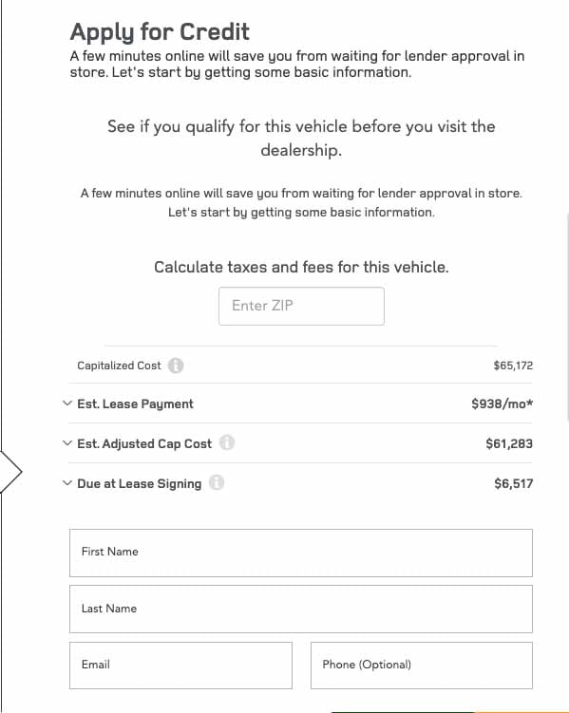
Task: Show info for Due at Lease Signing
Action: (217, 482)
